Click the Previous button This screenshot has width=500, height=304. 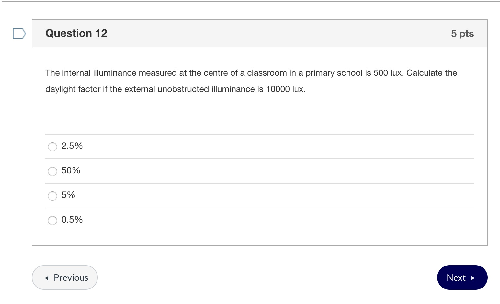click(x=64, y=277)
